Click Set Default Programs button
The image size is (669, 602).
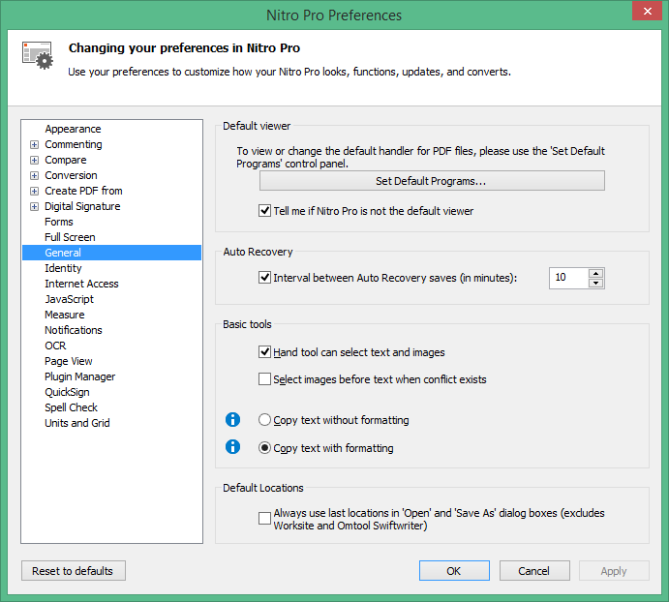coord(432,181)
